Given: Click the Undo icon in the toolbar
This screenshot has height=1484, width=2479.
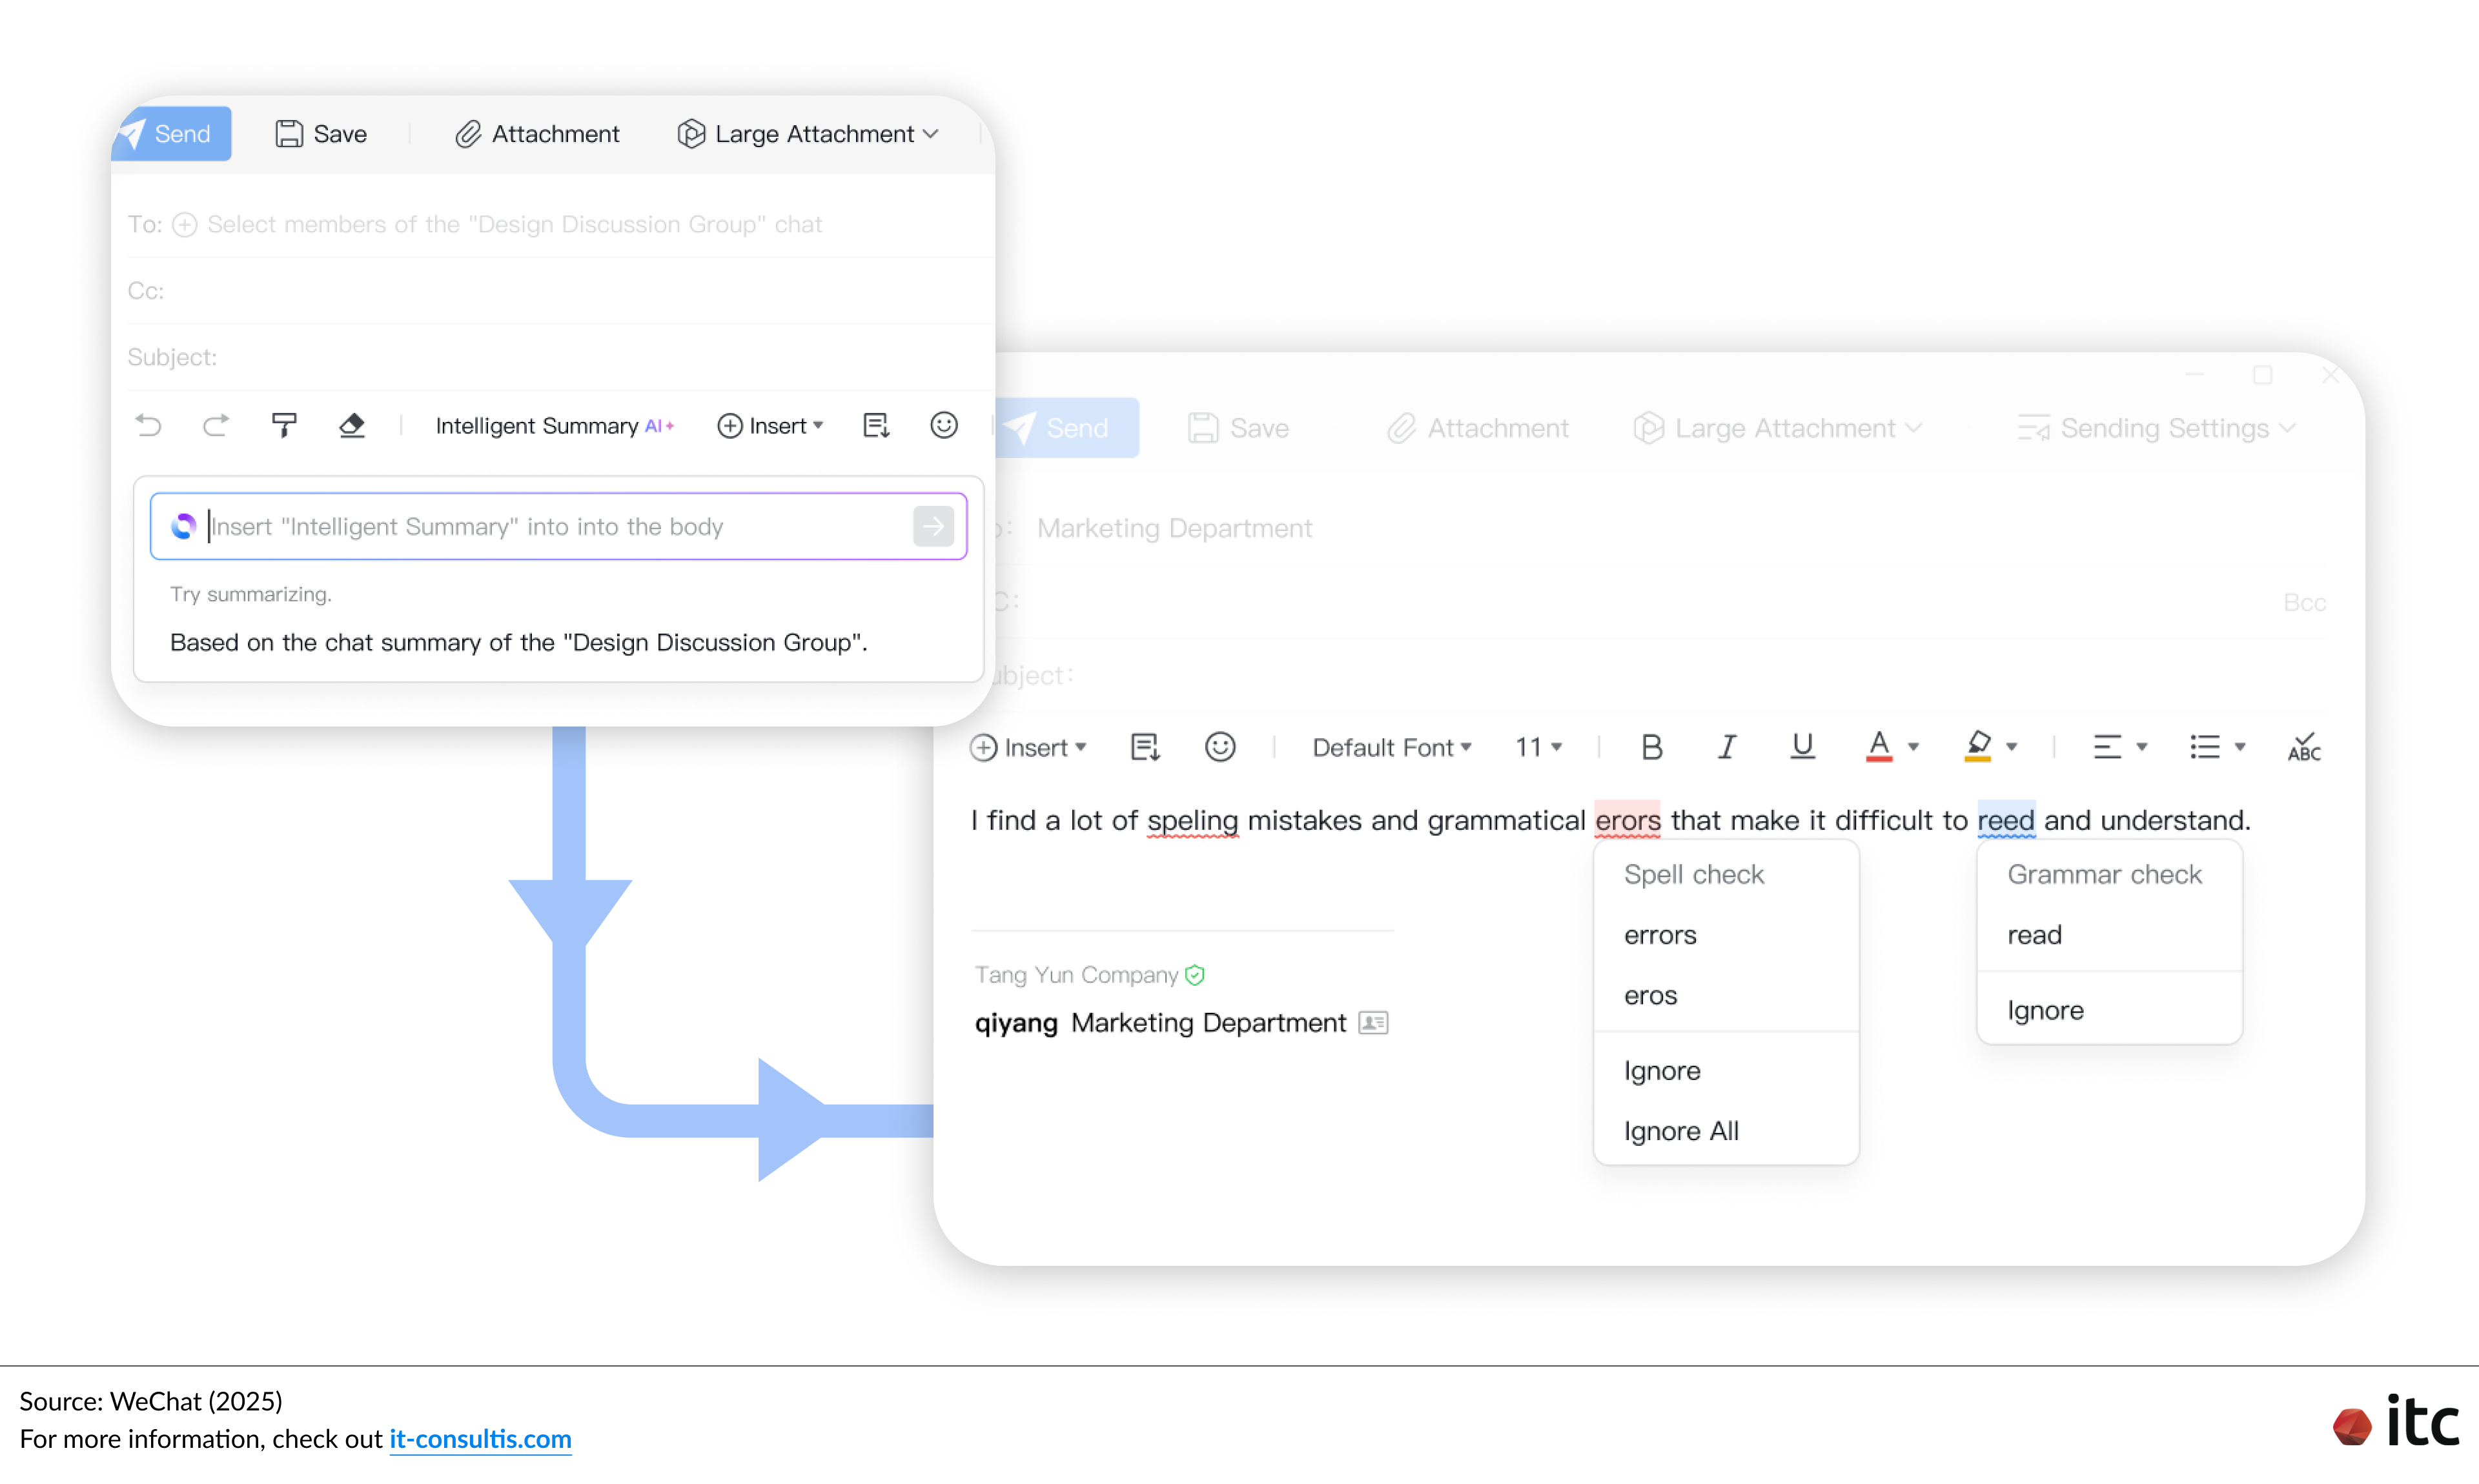Looking at the screenshot, I should (x=148, y=426).
